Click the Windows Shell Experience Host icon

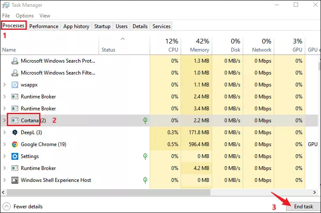(15, 180)
